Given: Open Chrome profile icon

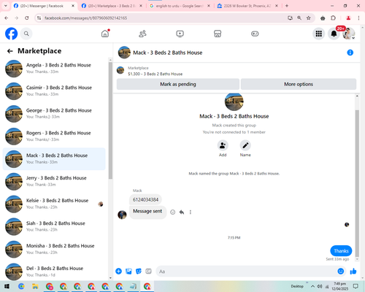Looking at the screenshot, I should (x=348, y=18).
